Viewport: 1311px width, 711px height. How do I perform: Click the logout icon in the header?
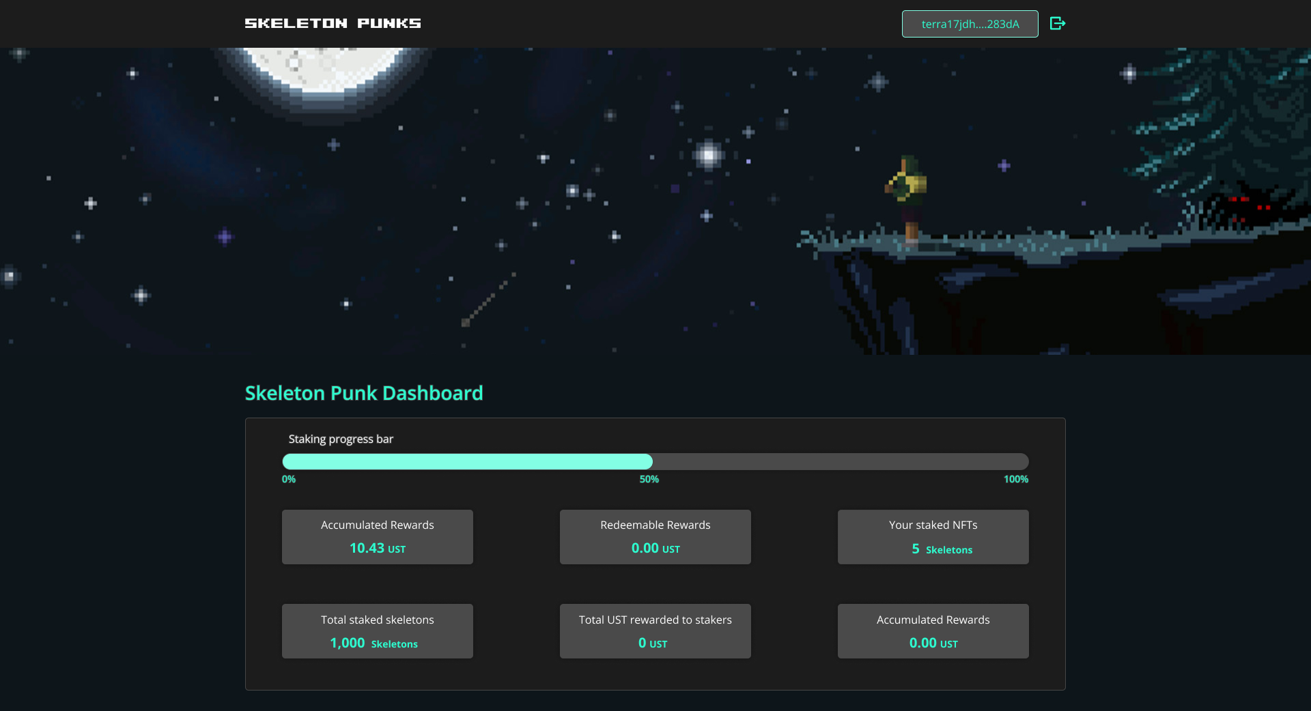point(1057,24)
